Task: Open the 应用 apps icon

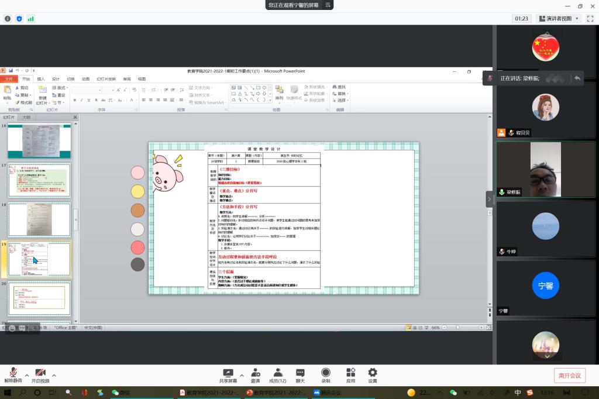Action: click(350, 375)
